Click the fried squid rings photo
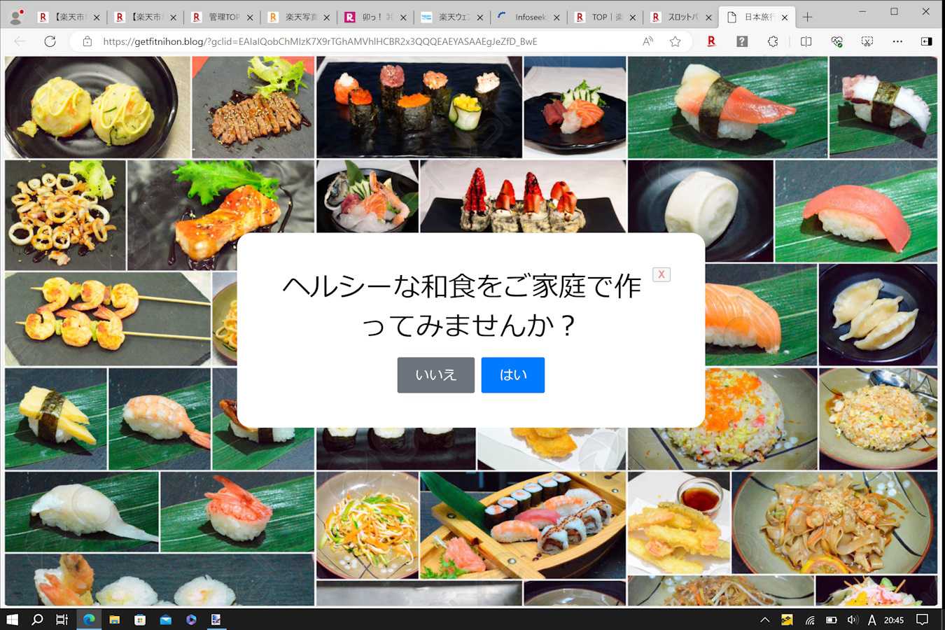Viewport: 945px width, 630px height. pyautogui.click(x=65, y=215)
